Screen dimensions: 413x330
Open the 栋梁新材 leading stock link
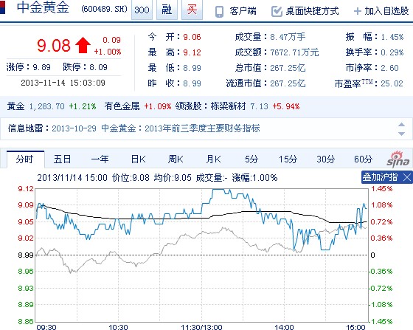pos(228,106)
